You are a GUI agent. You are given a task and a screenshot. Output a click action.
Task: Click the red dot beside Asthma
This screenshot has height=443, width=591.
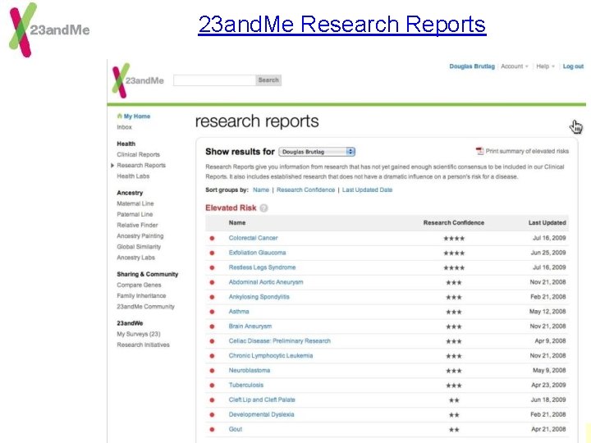click(212, 312)
